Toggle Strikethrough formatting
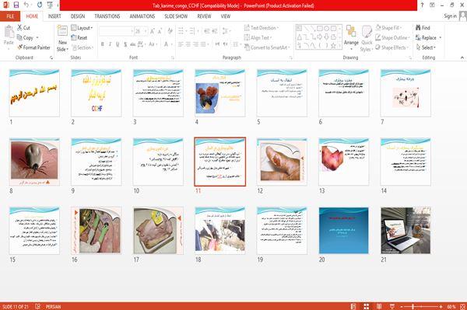Viewport: 467px width, 310px height. pos(133,44)
